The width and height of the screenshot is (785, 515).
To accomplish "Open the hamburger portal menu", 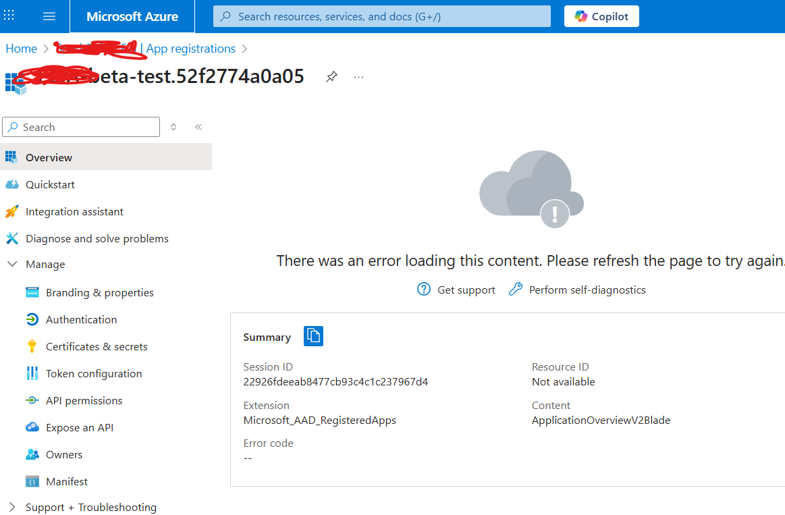I will [x=49, y=16].
